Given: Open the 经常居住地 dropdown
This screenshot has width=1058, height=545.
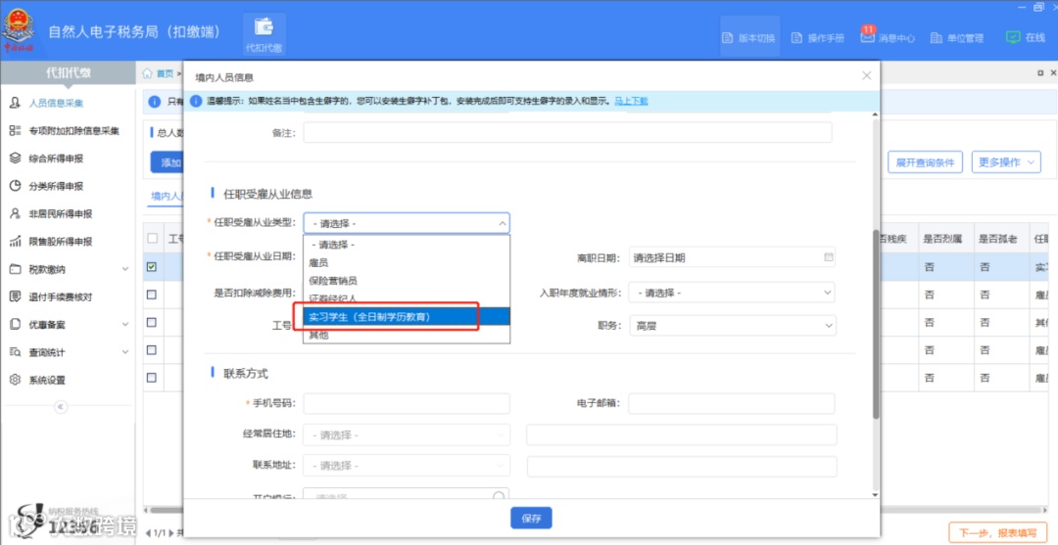Looking at the screenshot, I should pyautogui.click(x=407, y=435).
